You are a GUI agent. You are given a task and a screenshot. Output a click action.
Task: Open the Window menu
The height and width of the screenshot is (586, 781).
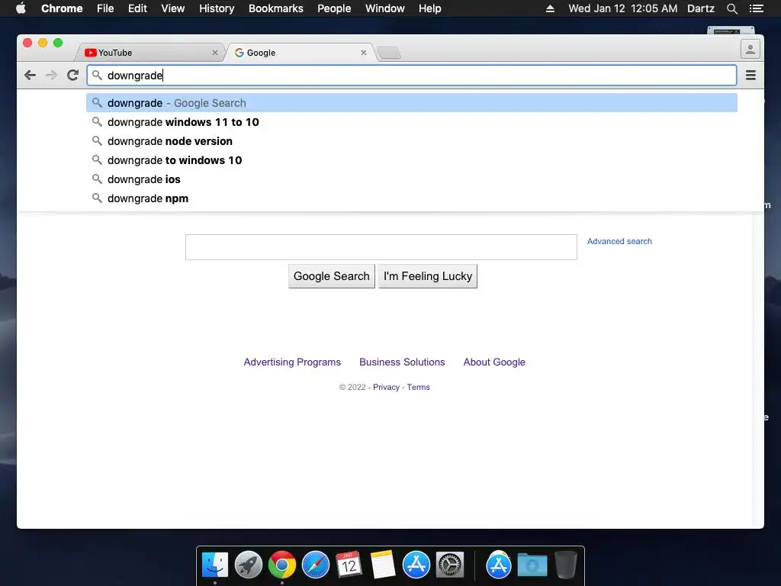click(x=385, y=8)
